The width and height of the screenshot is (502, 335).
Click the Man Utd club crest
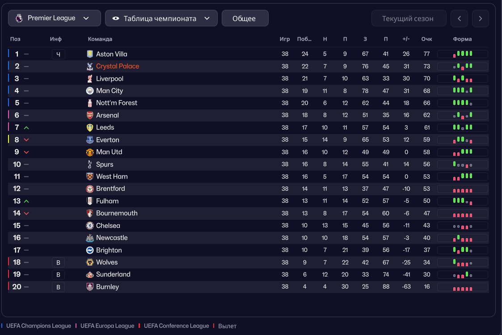tap(90, 152)
